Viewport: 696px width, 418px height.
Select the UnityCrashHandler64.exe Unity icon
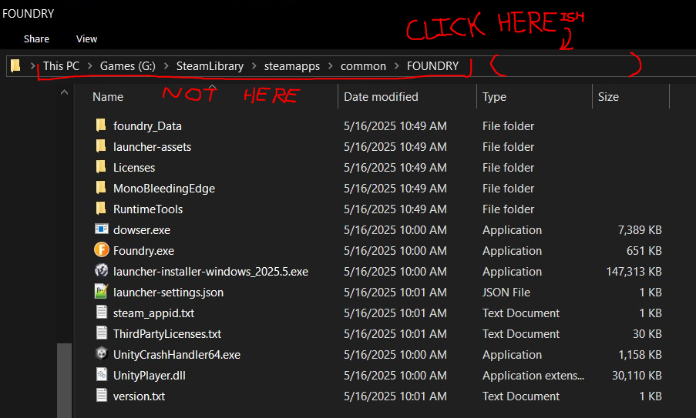coord(102,354)
